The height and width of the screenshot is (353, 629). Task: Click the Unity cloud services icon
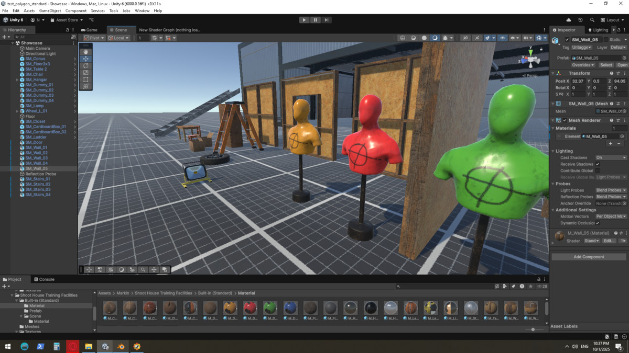pyautogui.click(x=569, y=20)
